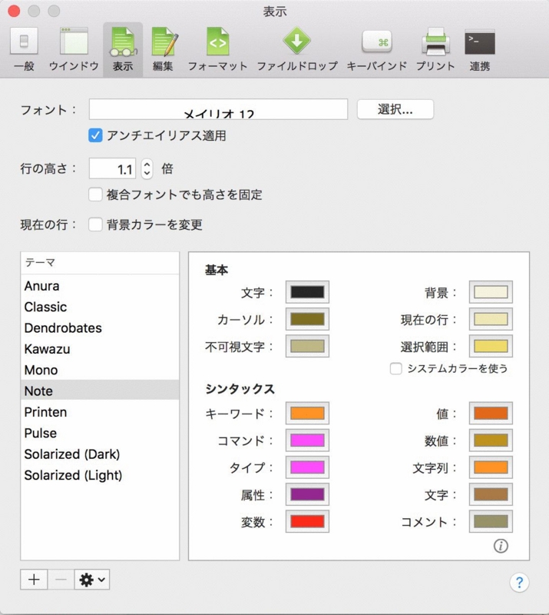The height and width of the screenshot is (615, 549).
Task: Enable 複合フォントでも高さを固定 checkbox
Action: tap(95, 194)
